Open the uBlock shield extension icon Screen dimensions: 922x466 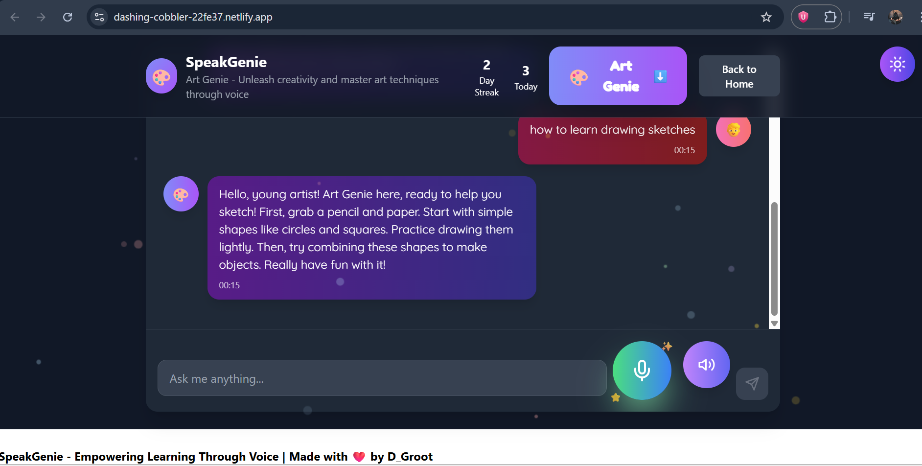[x=803, y=17]
